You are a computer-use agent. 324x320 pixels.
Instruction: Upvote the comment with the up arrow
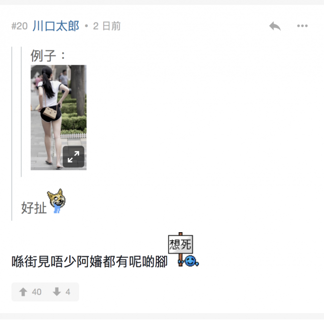coord(23,292)
